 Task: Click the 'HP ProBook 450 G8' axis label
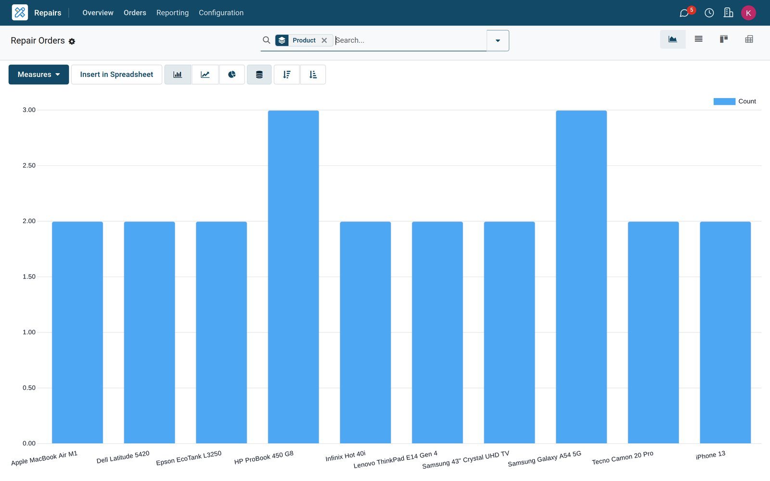click(x=264, y=457)
